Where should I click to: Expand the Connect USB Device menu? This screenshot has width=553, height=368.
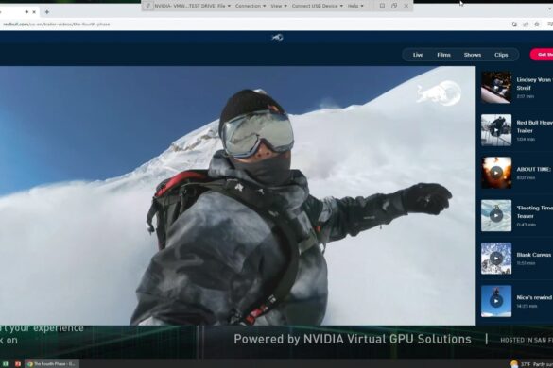click(x=317, y=6)
